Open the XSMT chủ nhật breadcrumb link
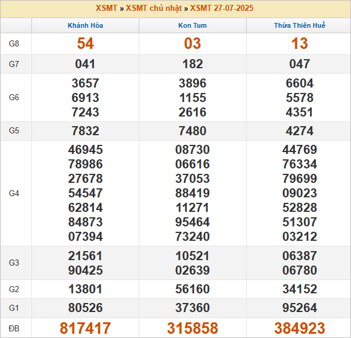Screen dimensions: 351x338 coord(154,8)
